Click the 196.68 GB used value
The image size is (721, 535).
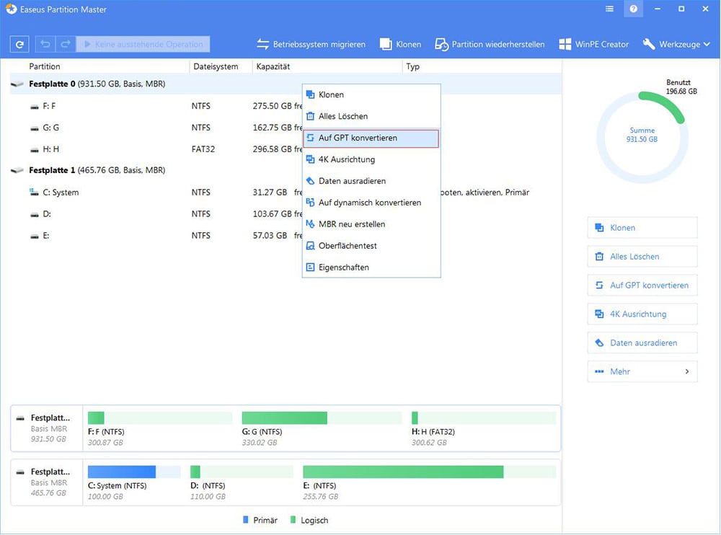(681, 92)
